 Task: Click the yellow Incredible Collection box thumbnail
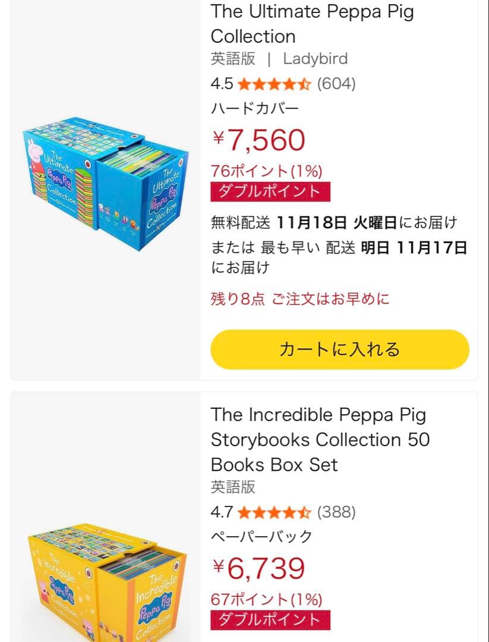tap(104, 586)
